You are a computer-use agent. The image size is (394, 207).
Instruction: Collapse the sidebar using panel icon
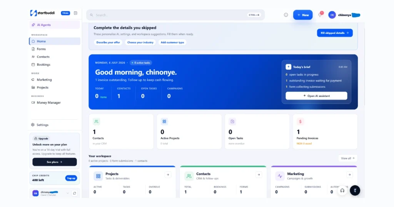pyautogui.click(x=75, y=13)
